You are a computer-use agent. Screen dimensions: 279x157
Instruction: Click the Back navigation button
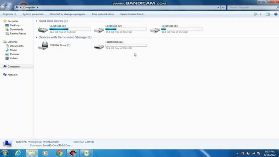[2, 7]
